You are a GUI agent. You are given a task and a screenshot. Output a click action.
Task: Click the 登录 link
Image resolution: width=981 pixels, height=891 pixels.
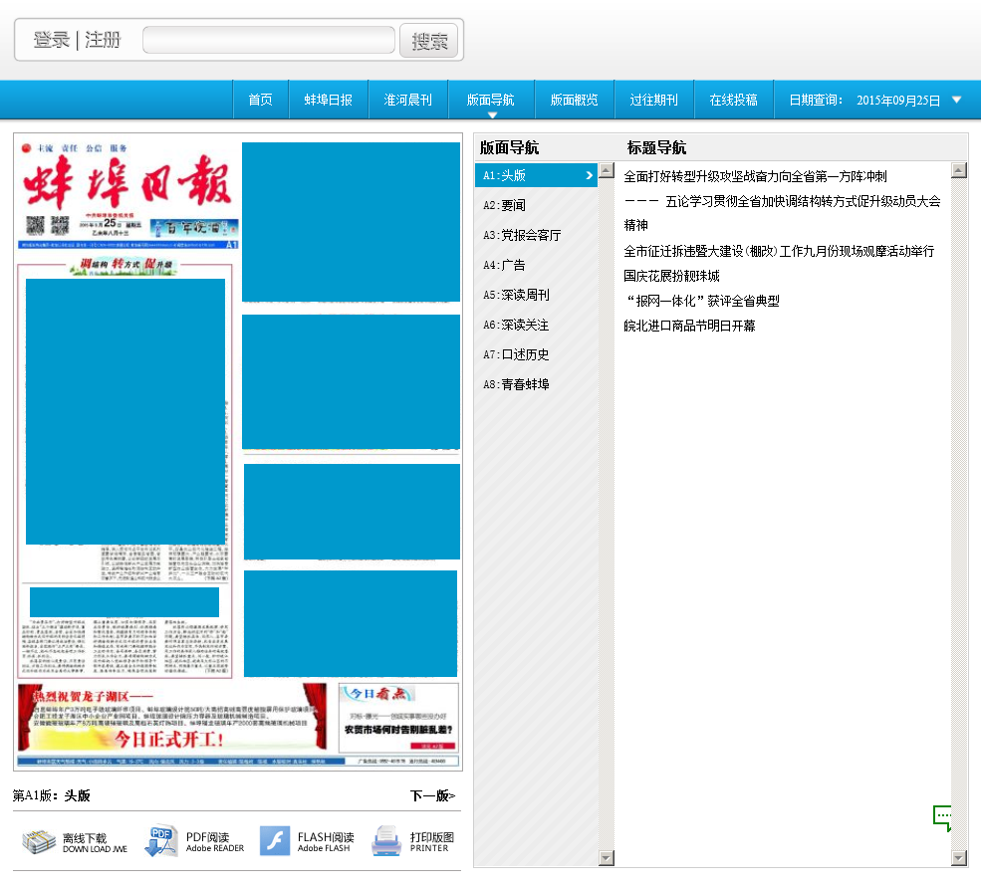[52, 40]
